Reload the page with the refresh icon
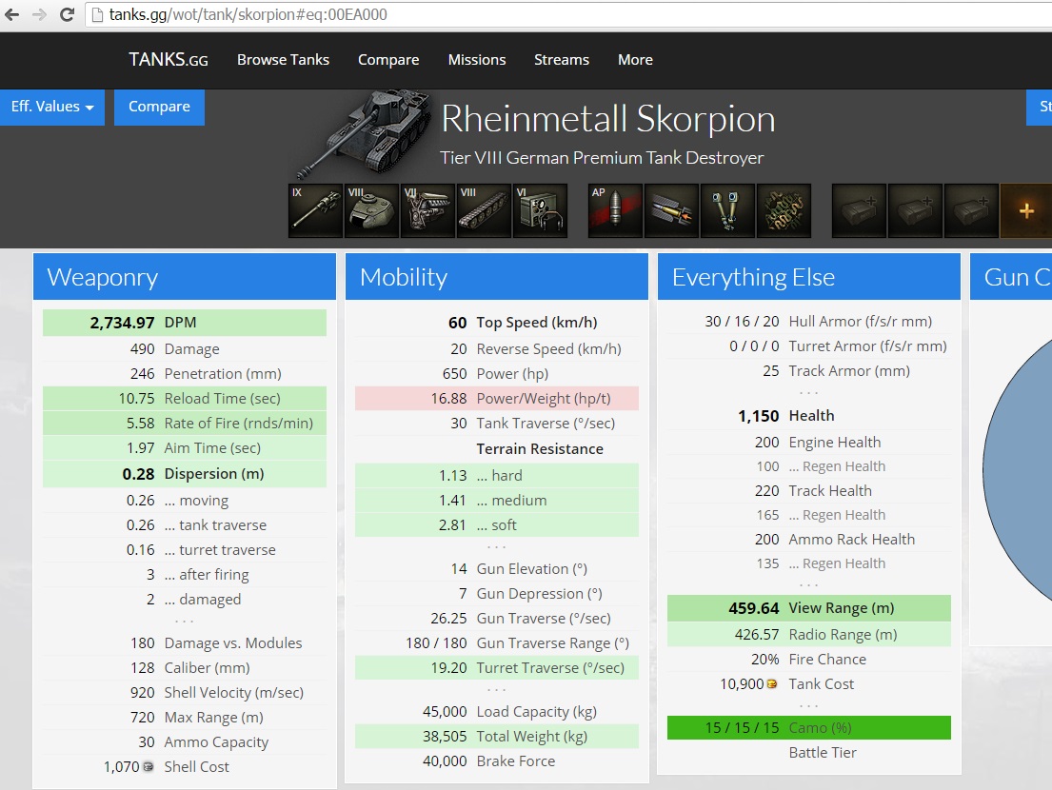The height and width of the screenshot is (790, 1052). click(x=67, y=14)
